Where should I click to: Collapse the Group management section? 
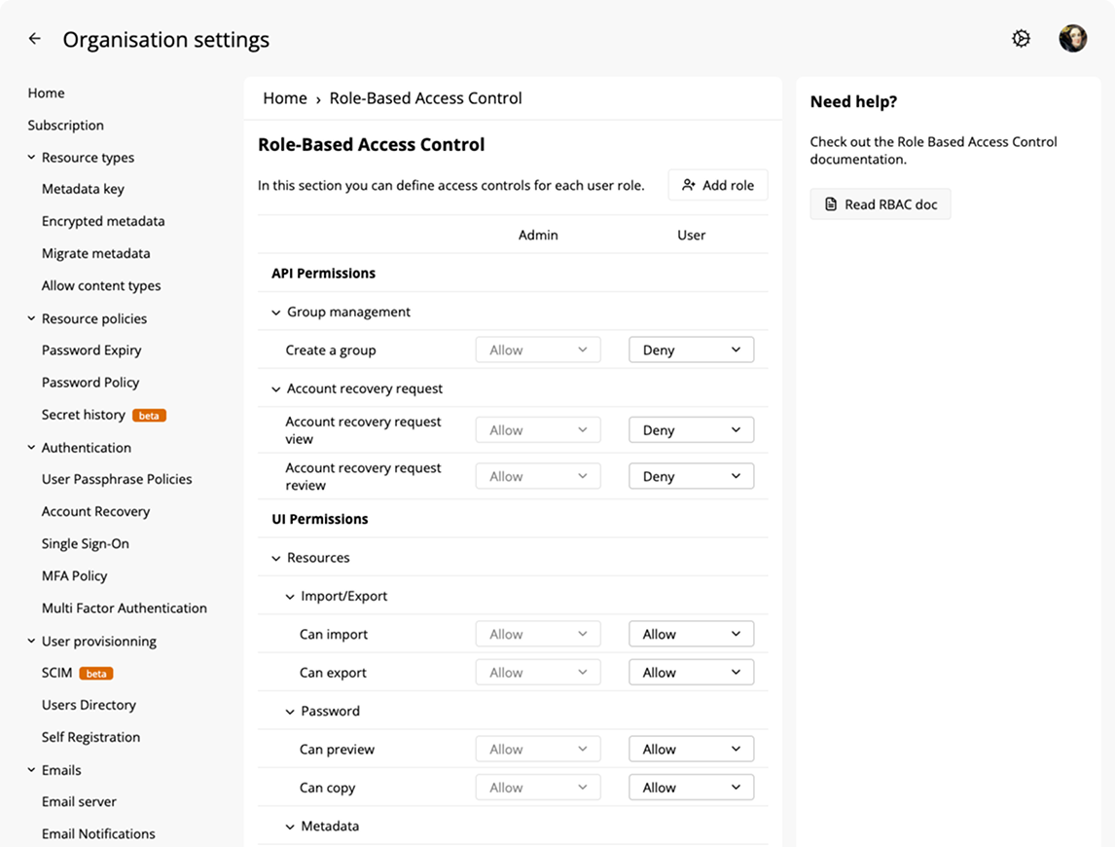(276, 312)
